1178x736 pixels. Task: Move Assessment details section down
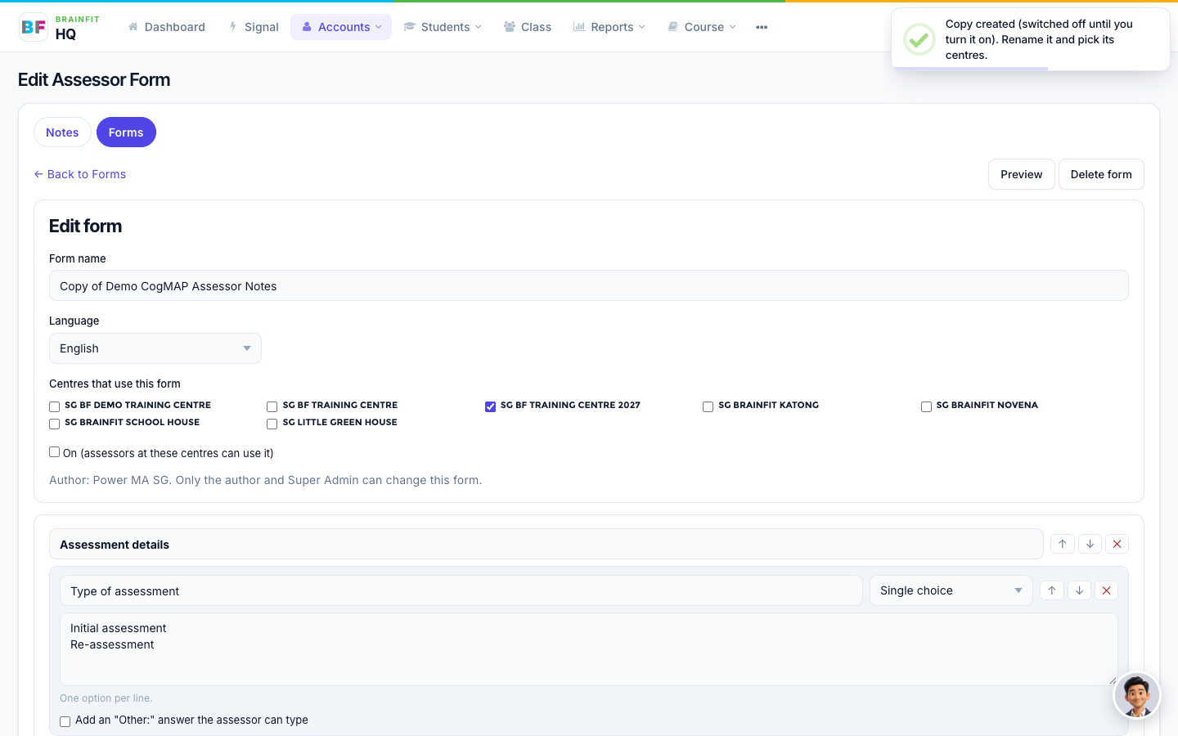pos(1090,544)
